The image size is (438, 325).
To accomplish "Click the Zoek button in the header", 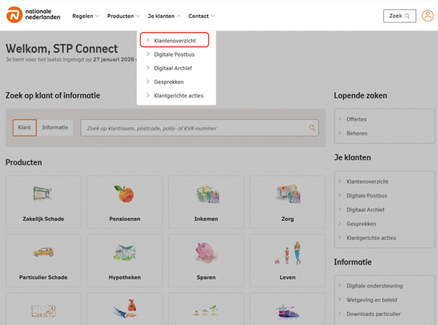I will point(399,16).
